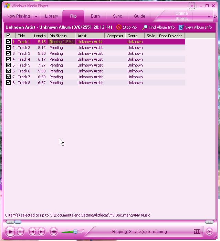The image size is (220, 241).
Task: Click the Genre column header
Action: pos(135,36)
